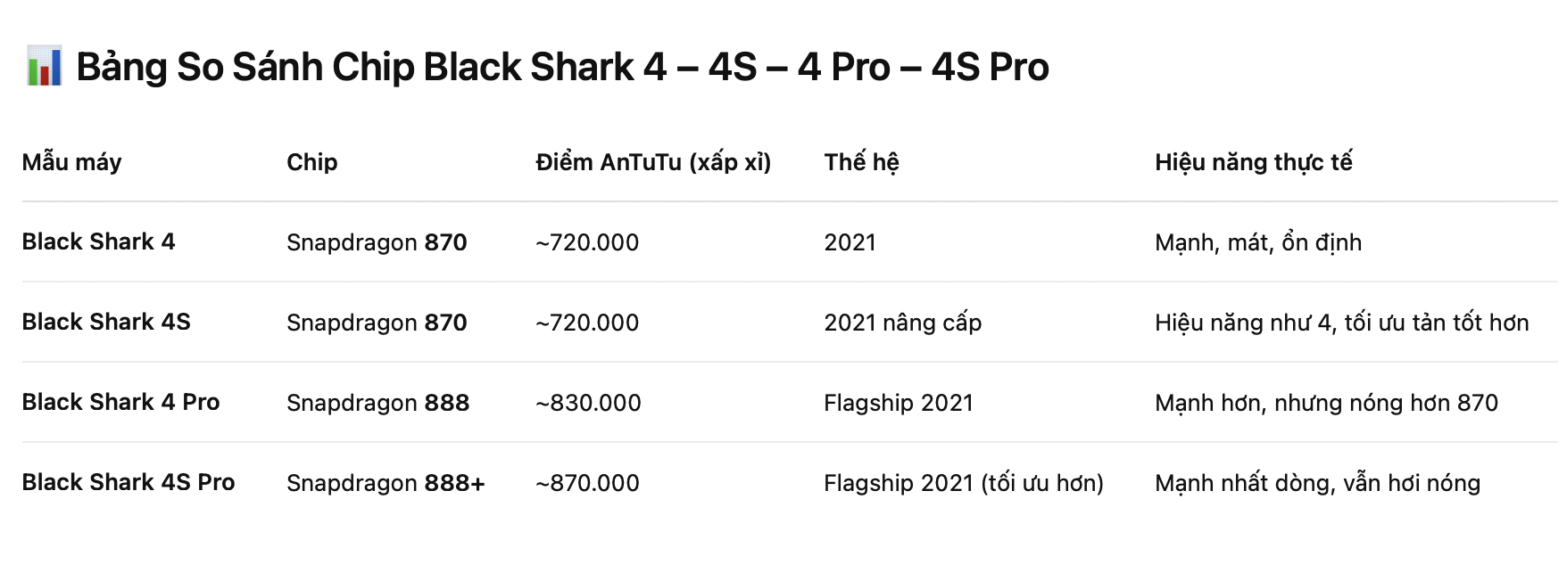Click "Mạnh nhất dòng, vẫn hơi nóng" cell
Screen dimensions: 1567x581
coord(1317,483)
